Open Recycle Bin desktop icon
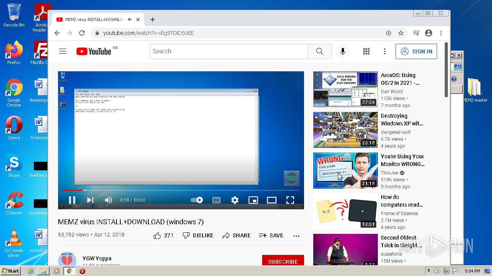 click(x=14, y=15)
